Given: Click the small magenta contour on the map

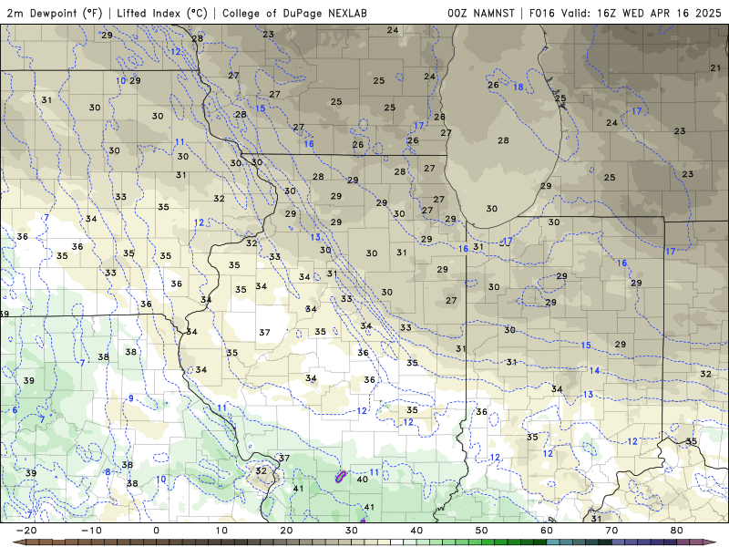Looking at the screenshot, I should coord(341,476).
